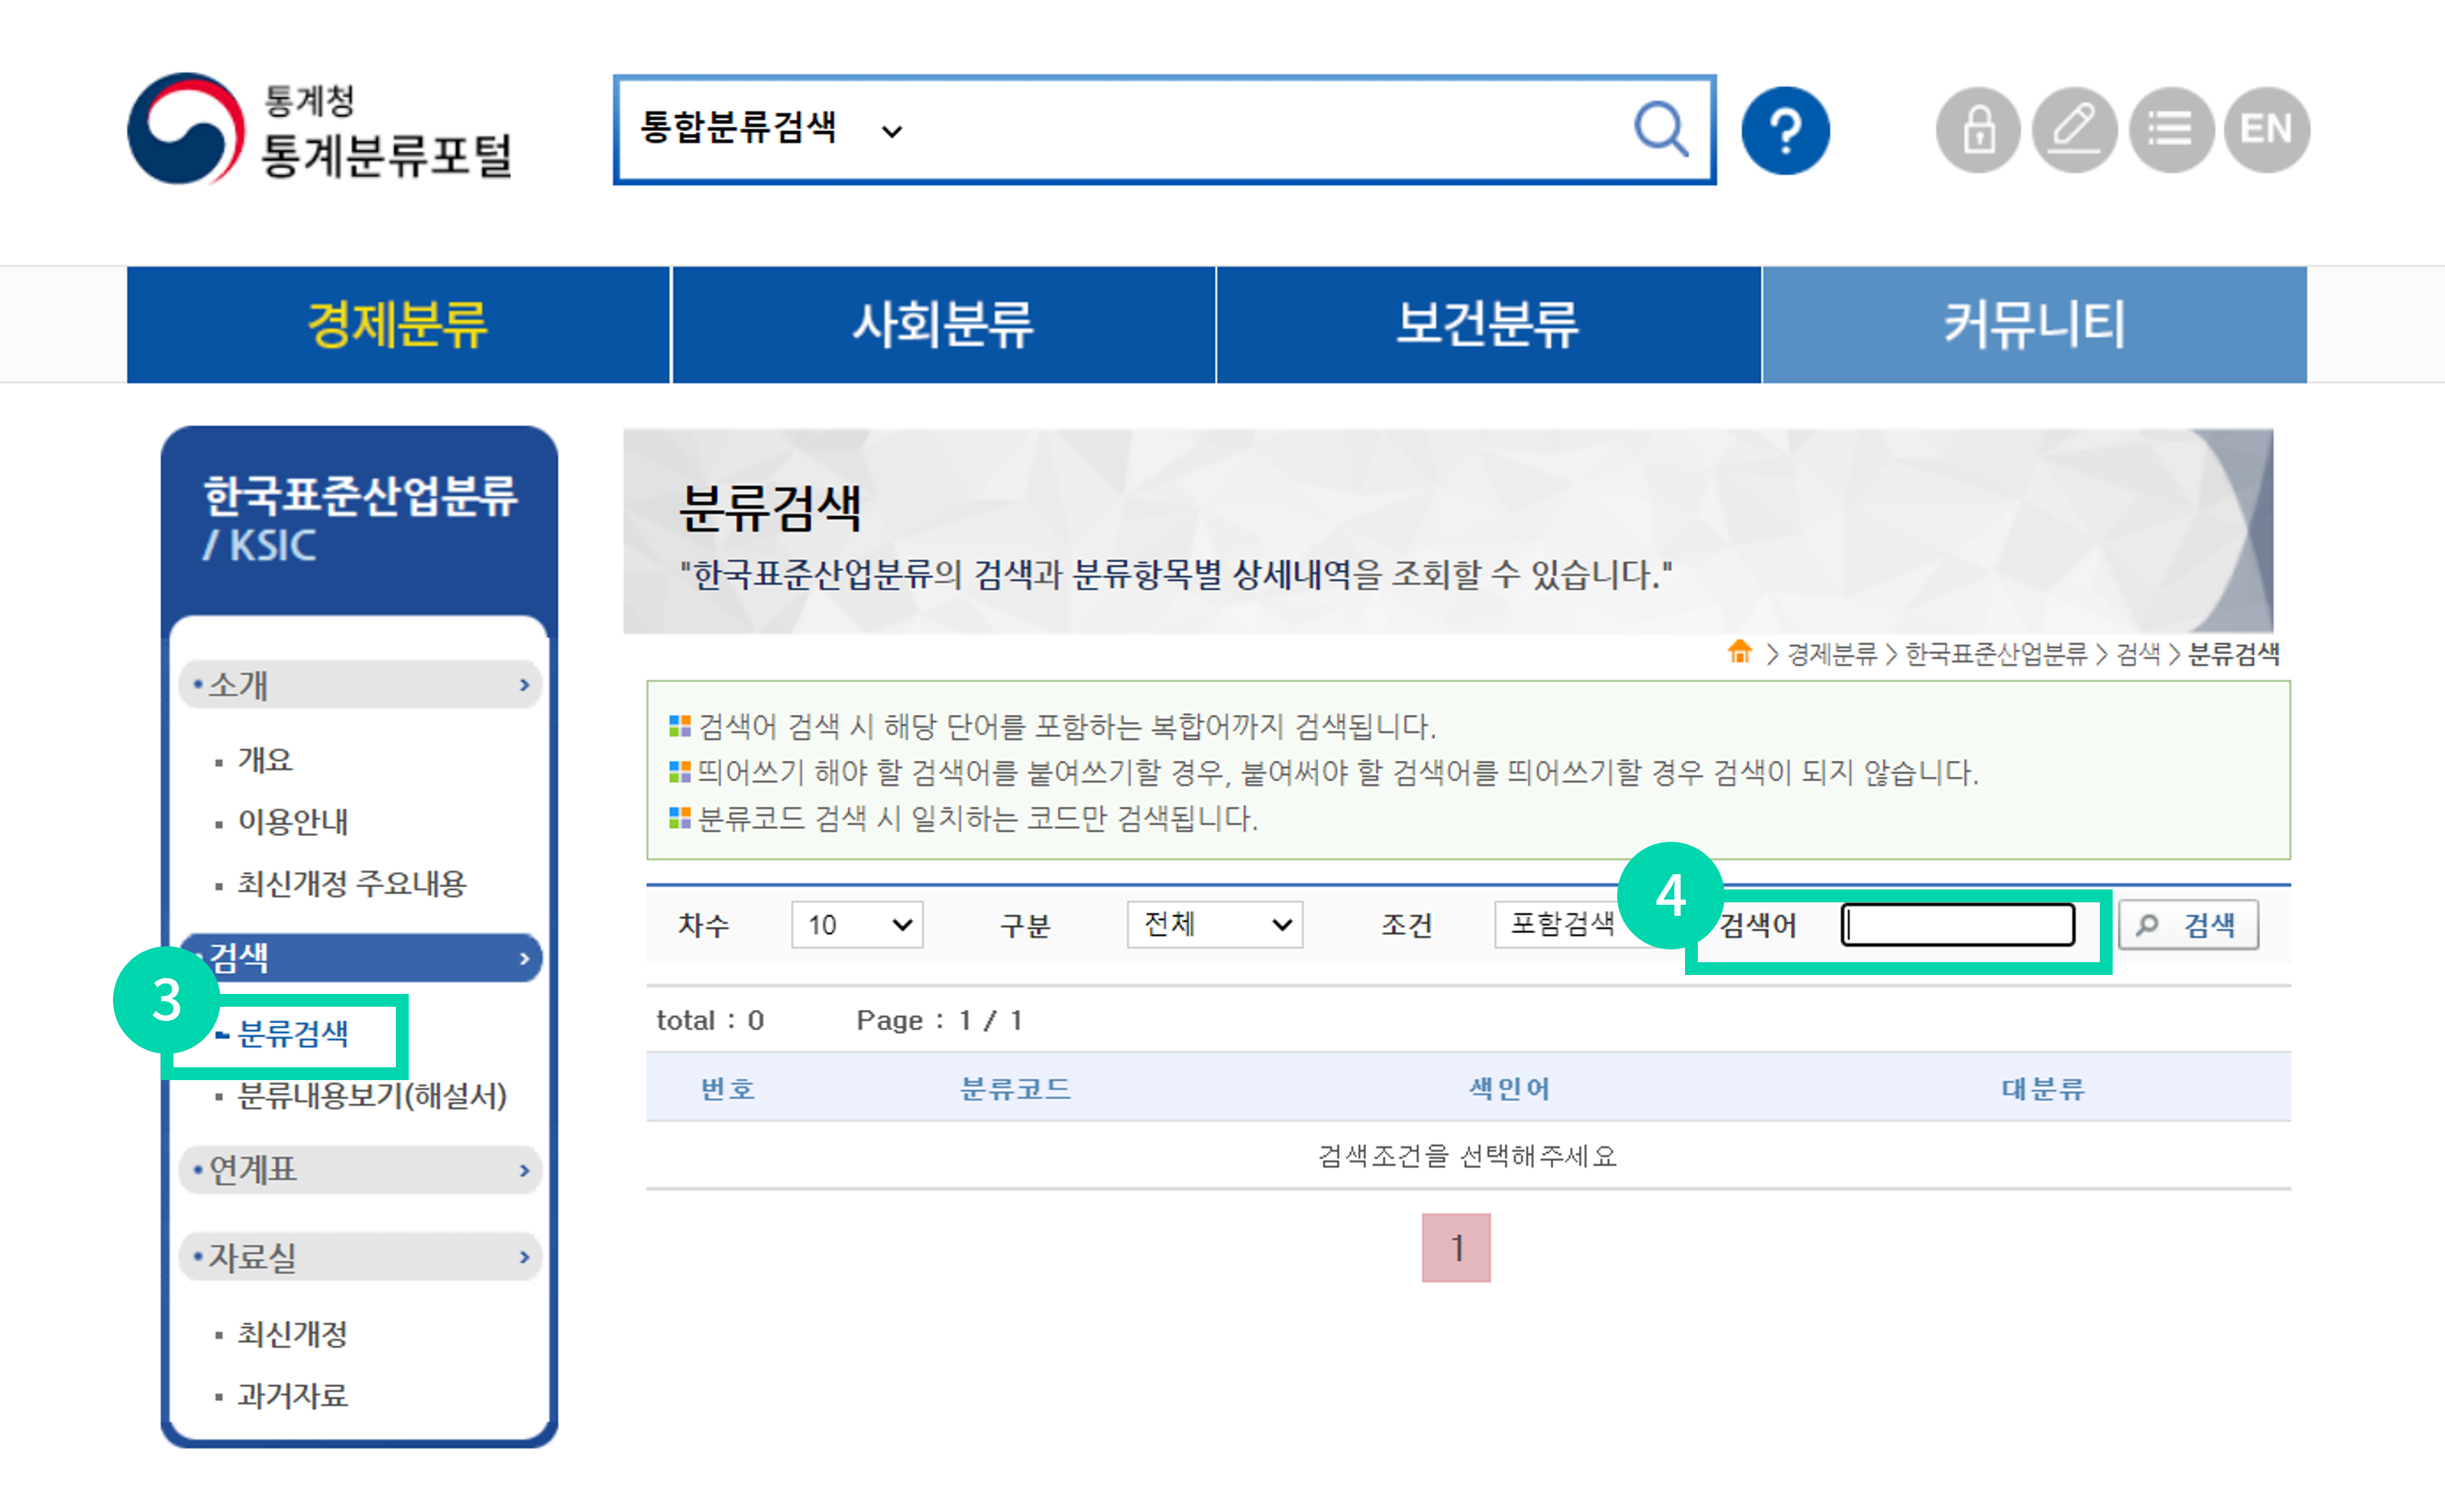The height and width of the screenshot is (1512, 2445).
Task: Open the 커뮤니티 main menu tab
Action: 2034,325
